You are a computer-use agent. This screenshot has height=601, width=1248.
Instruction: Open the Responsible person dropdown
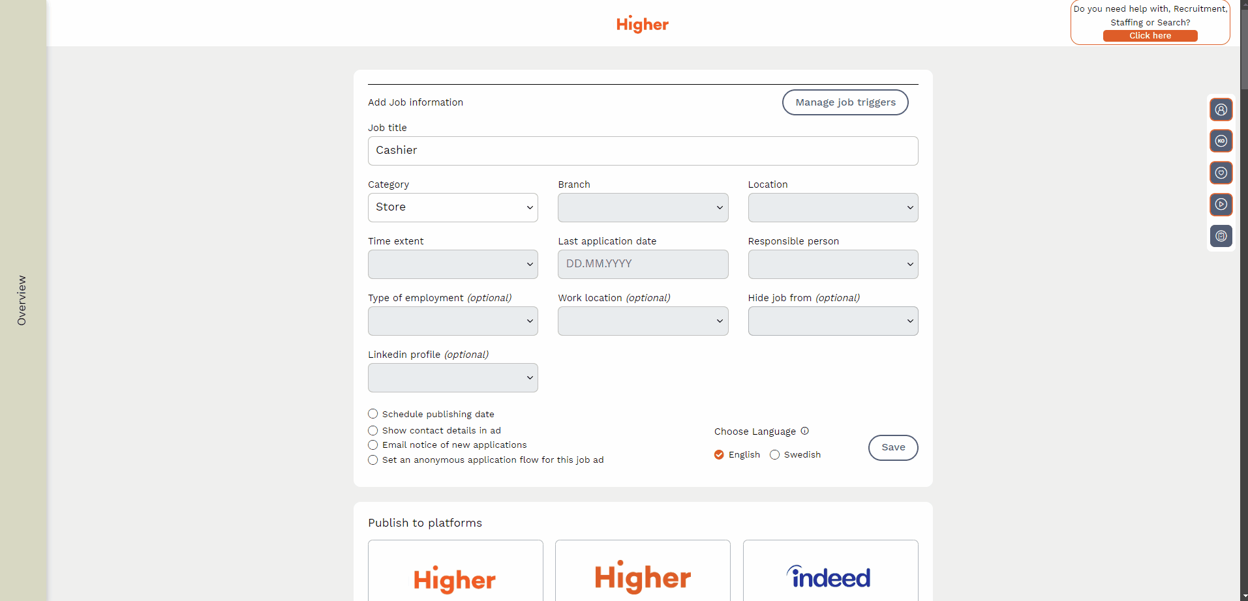832,264
